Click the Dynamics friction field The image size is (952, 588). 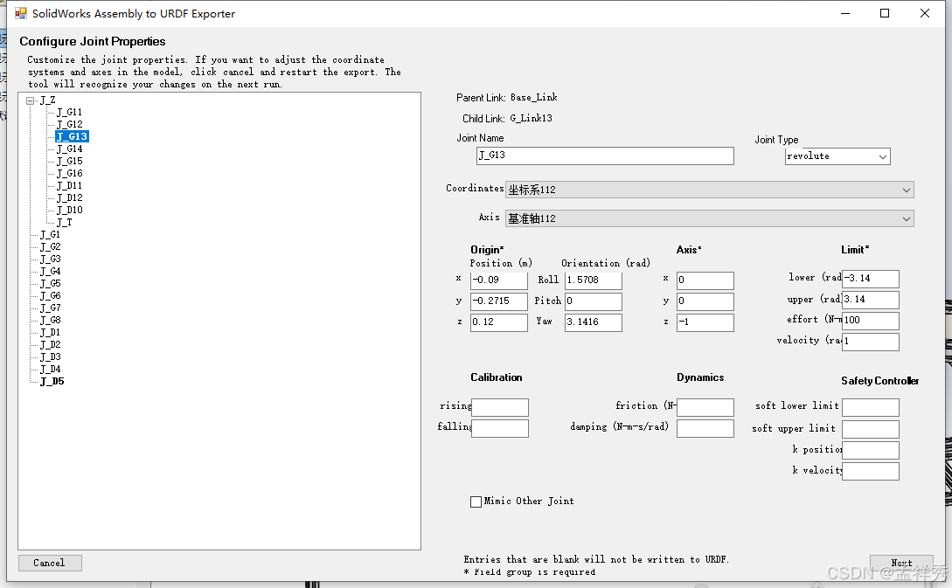[705, 407]
